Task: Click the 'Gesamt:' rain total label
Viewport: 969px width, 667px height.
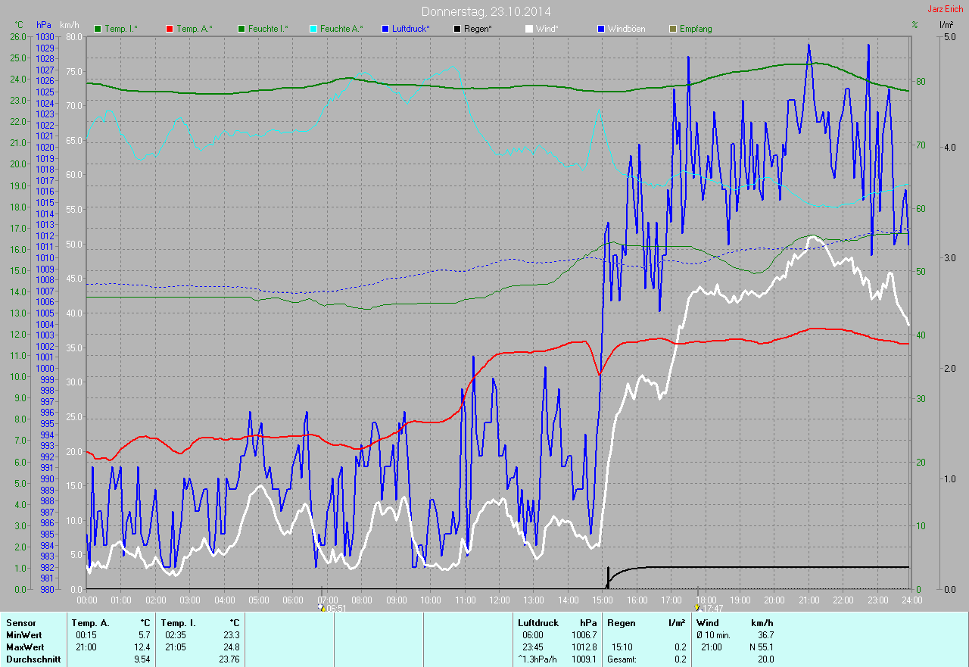Action: 622,659
